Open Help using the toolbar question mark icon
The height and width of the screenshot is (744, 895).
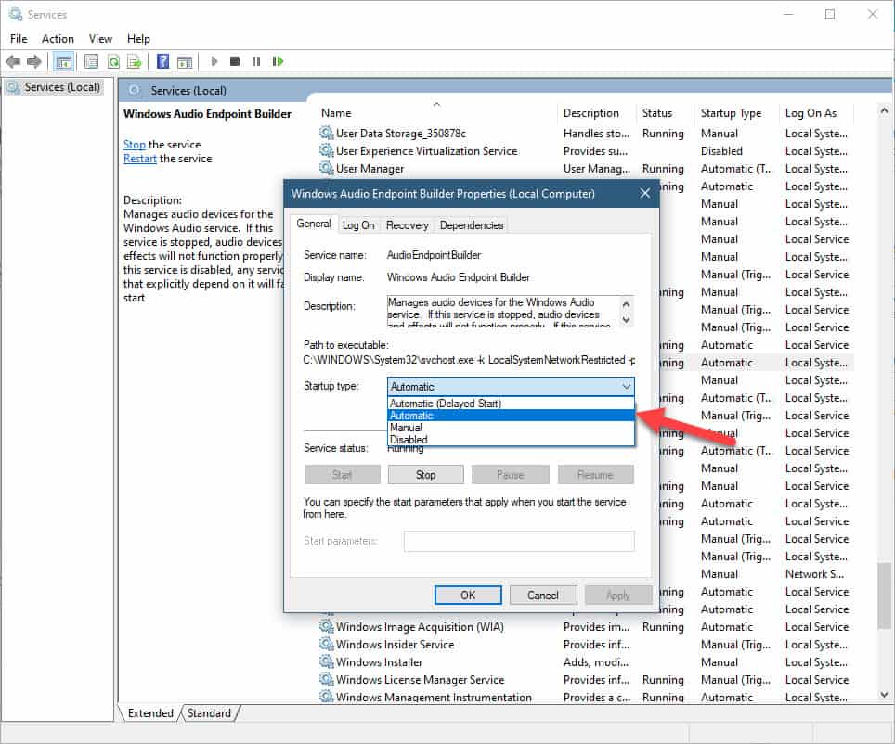[x=162, y=61]
